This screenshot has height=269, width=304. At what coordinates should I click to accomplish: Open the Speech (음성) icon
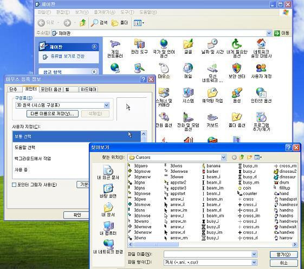coord(237,95)
